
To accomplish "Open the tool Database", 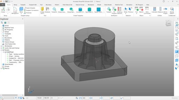I will click(47, 10).
